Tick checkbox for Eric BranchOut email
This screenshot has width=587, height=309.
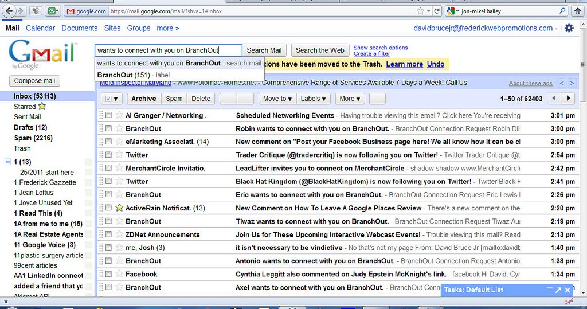coord(108,194)
